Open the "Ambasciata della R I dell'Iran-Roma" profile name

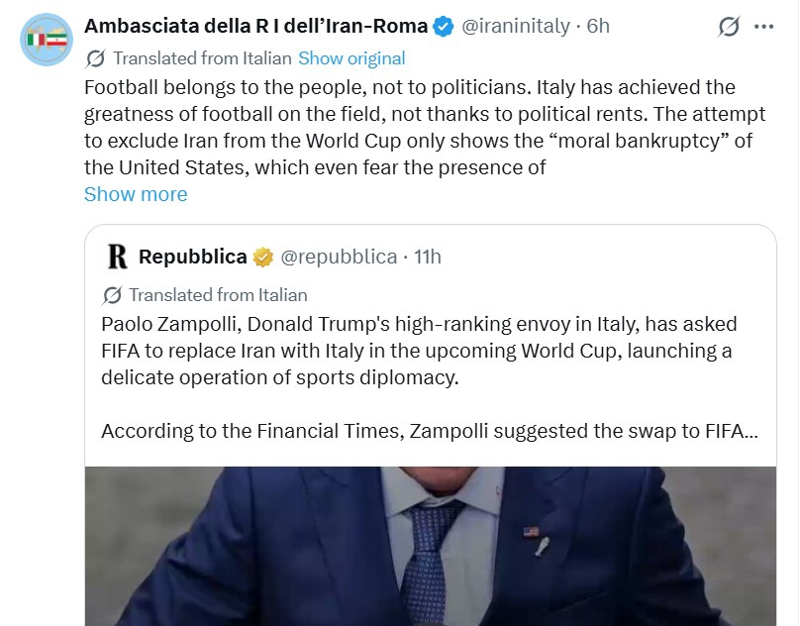coord(255,27)
